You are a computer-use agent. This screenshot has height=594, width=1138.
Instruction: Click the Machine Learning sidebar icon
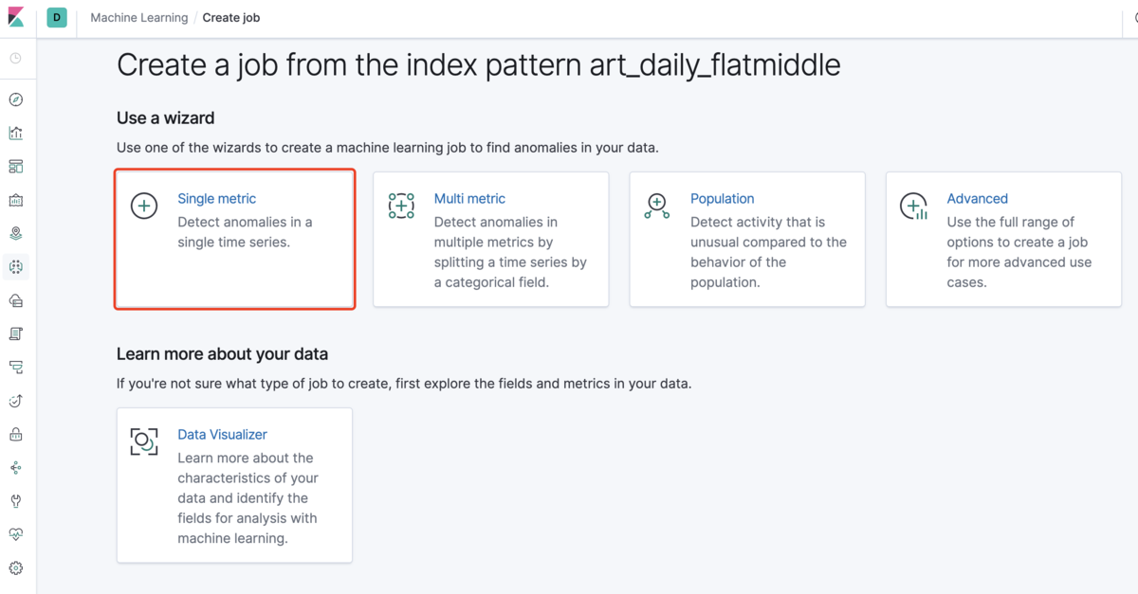[15, 267]
